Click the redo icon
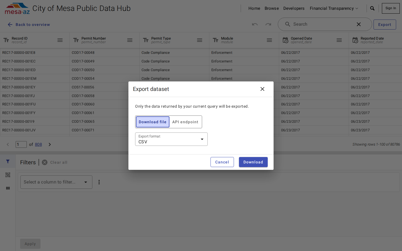The width and height of the screenshot is (402, 251). coord(268,24)
